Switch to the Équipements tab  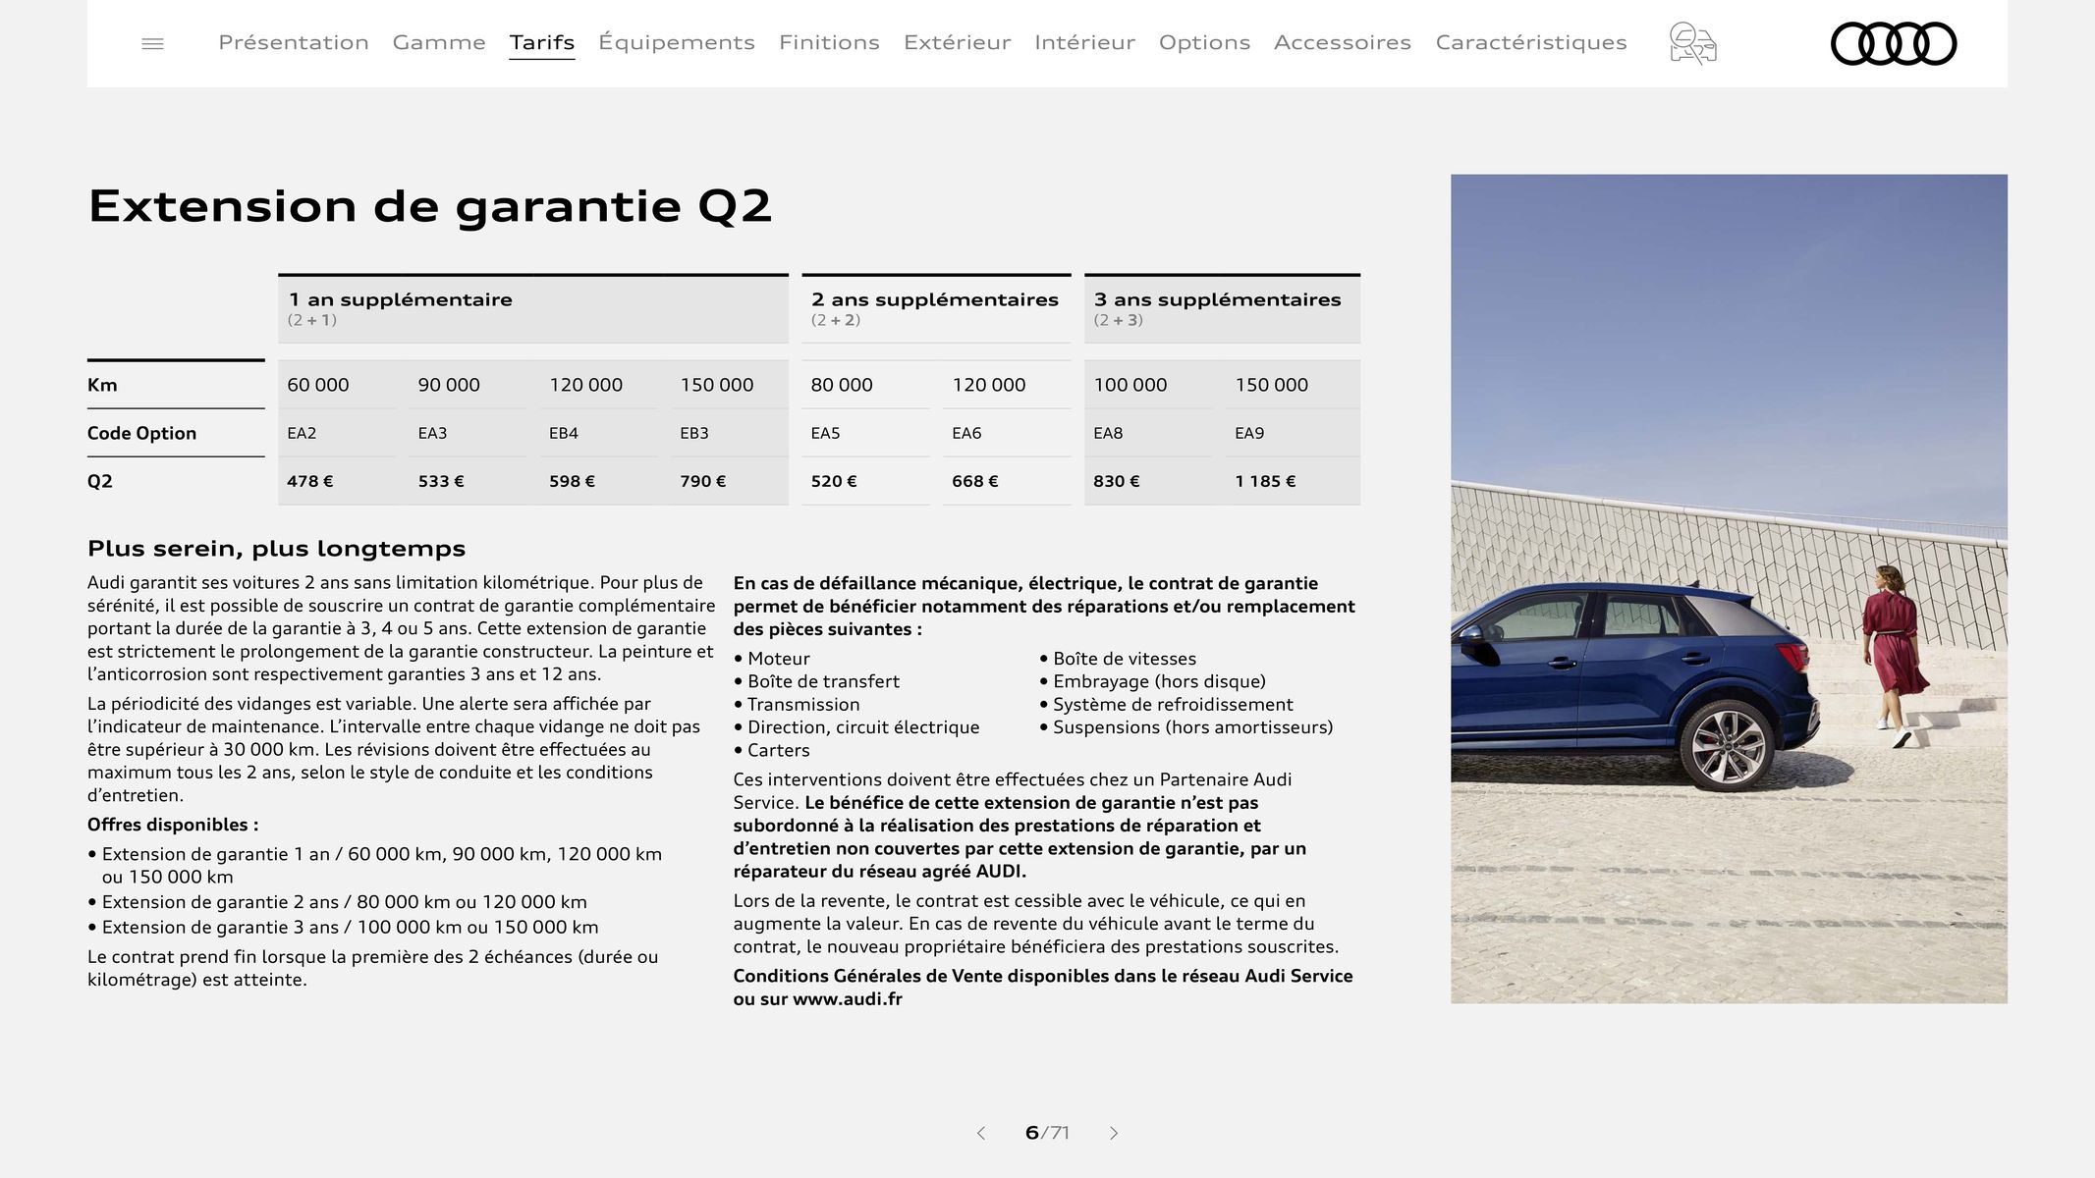677,42
